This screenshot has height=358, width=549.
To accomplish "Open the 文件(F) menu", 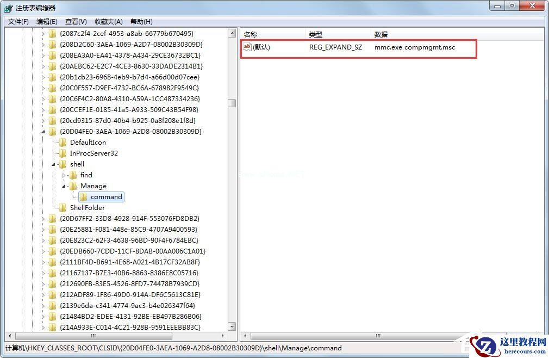I will [x=18, y=22].
